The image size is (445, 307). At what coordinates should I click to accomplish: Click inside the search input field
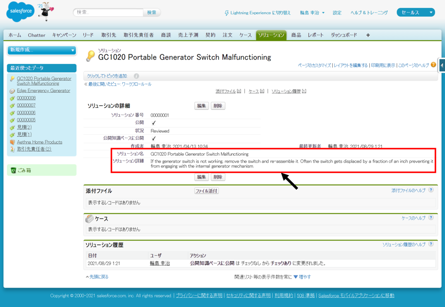click(x=108, y=12)
